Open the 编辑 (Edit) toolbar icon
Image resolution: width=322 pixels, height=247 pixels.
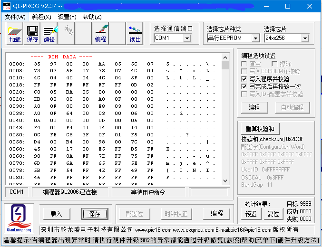coord(49,33)
